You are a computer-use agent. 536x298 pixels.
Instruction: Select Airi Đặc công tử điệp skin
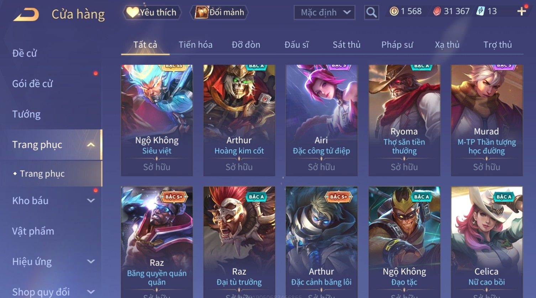[x=321, y=120]
